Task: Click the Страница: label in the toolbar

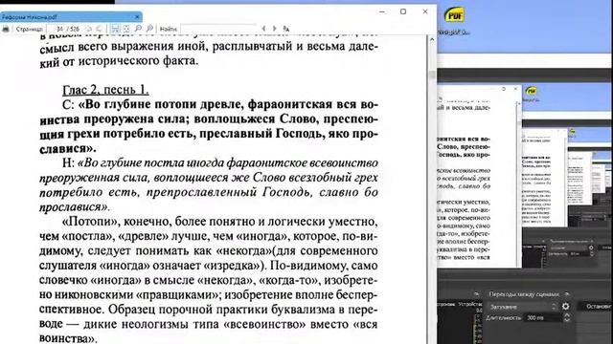Action: [30, 29]
